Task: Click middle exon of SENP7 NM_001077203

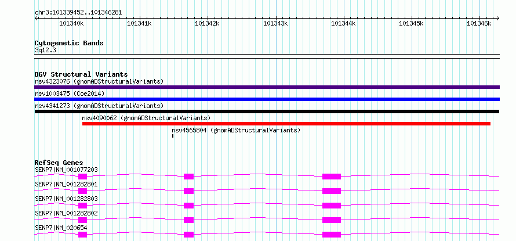Action: (x=188, y=177)
